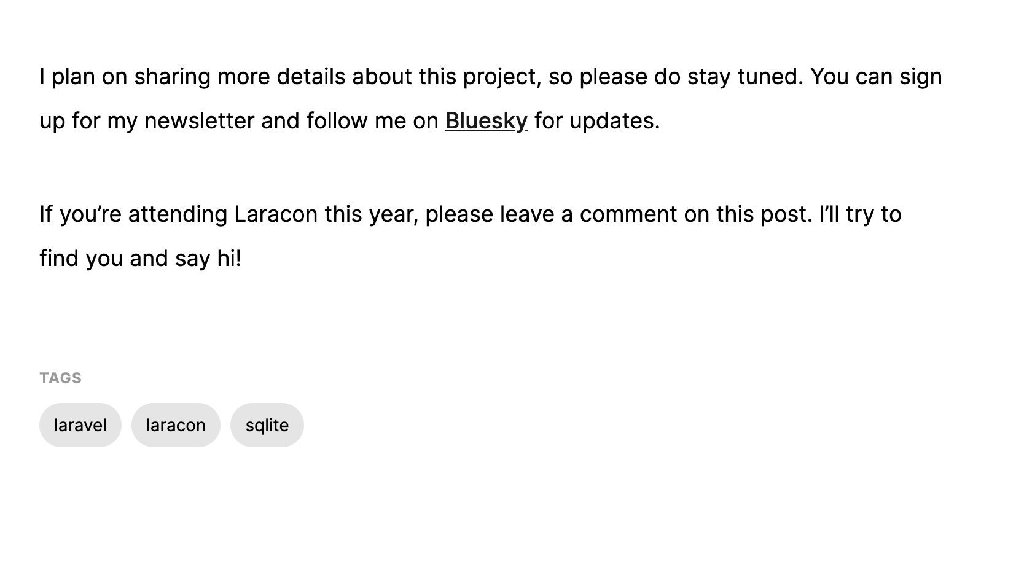Open the sqlite tag
Screen dimensions: 1016x586
[267, 425]
